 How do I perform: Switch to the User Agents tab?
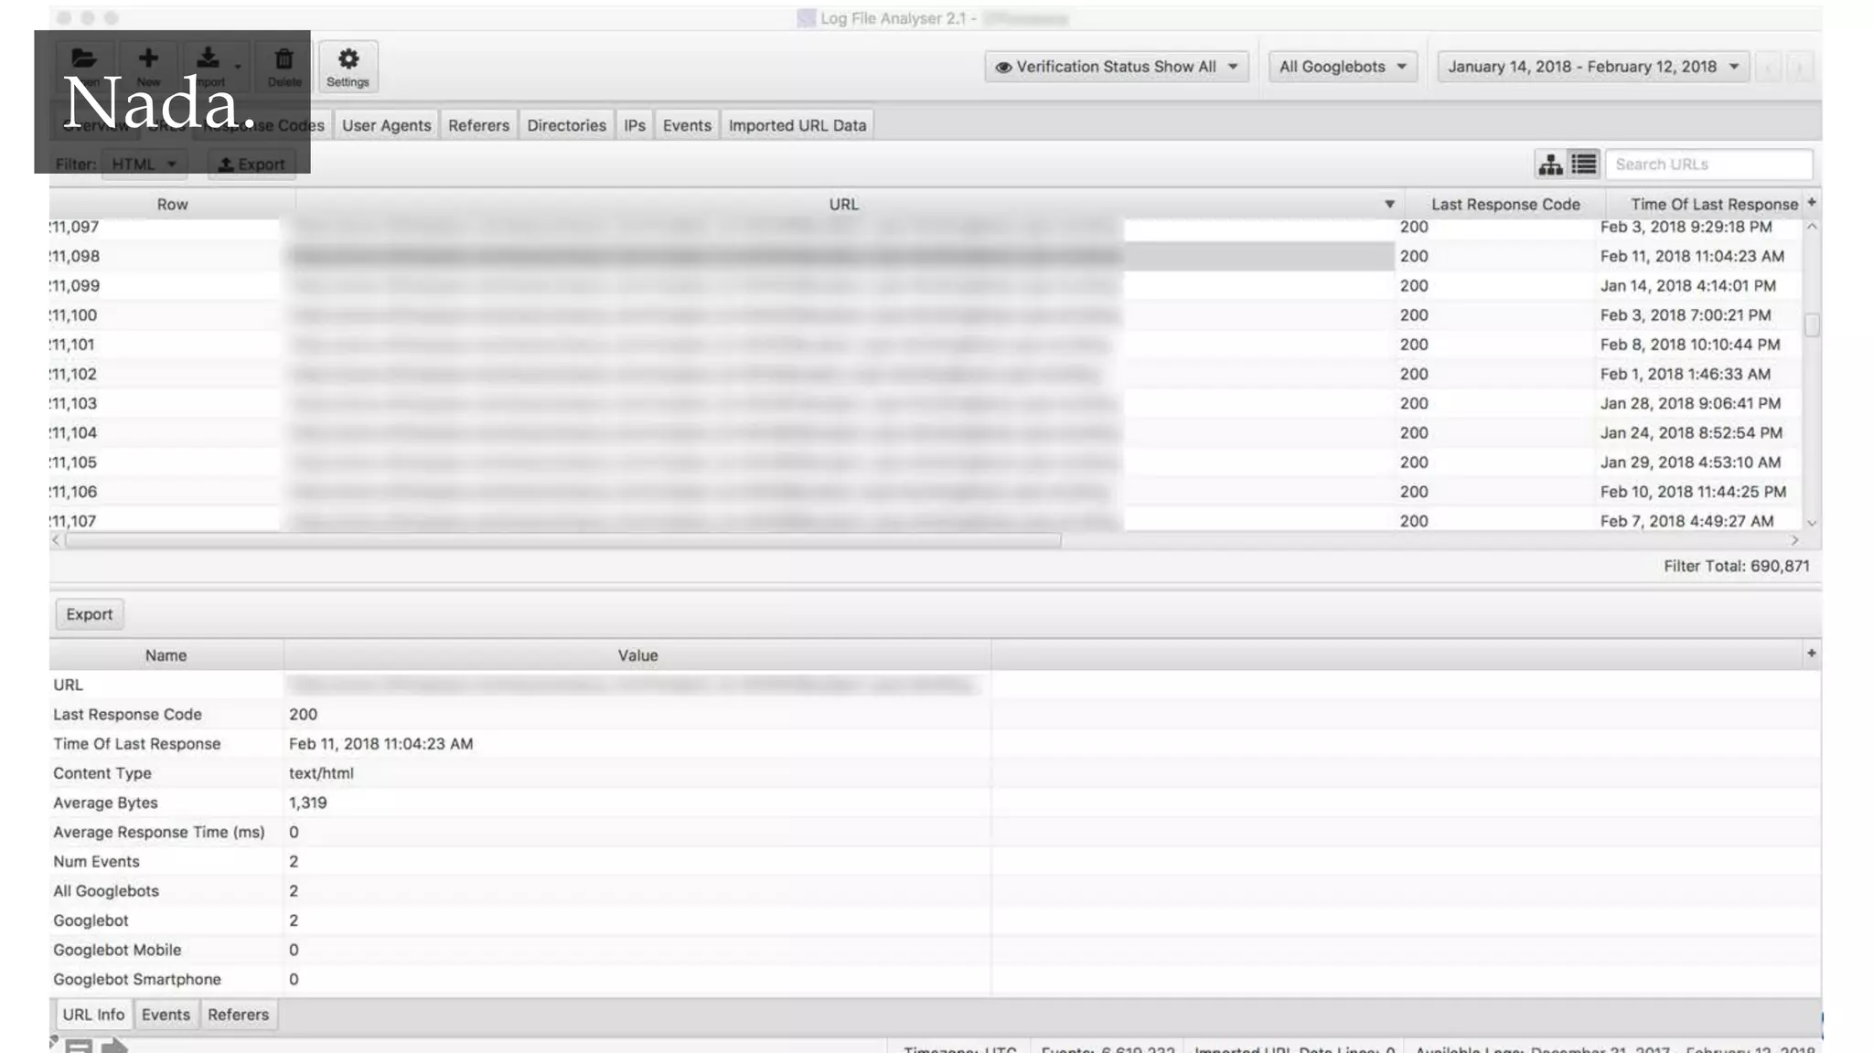[x=386, y=125]
